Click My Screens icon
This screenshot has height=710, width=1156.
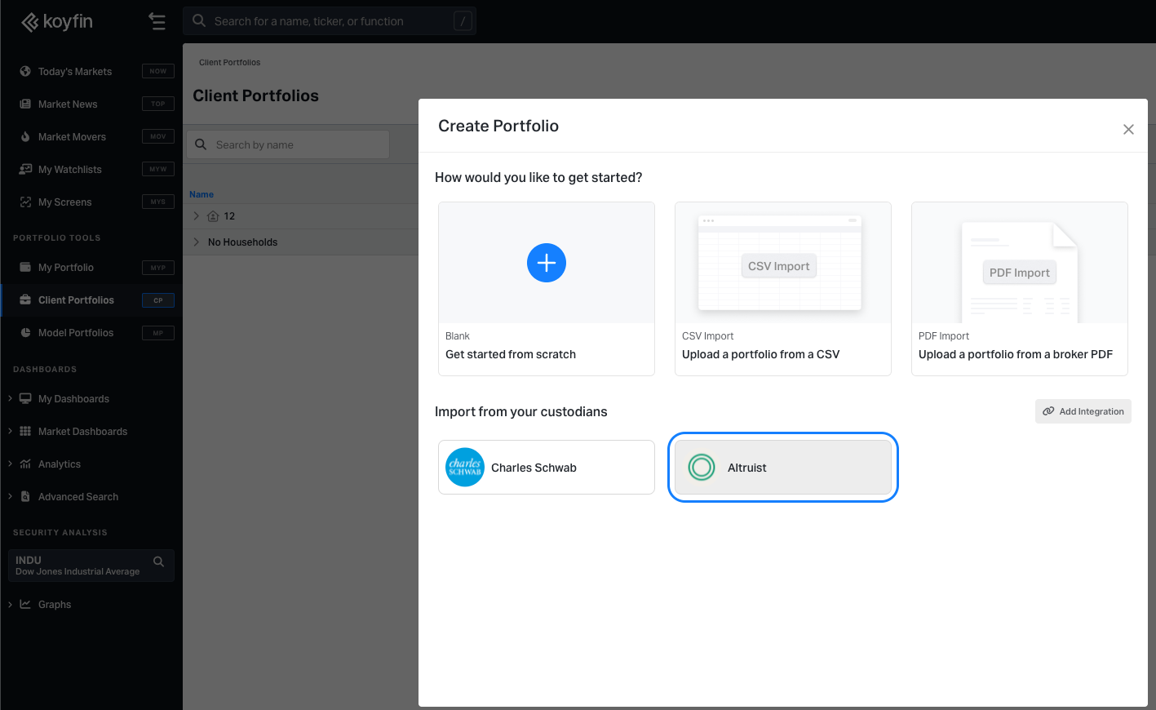25,202
